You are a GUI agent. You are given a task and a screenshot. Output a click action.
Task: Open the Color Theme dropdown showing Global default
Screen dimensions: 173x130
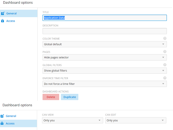coord(105,44)
